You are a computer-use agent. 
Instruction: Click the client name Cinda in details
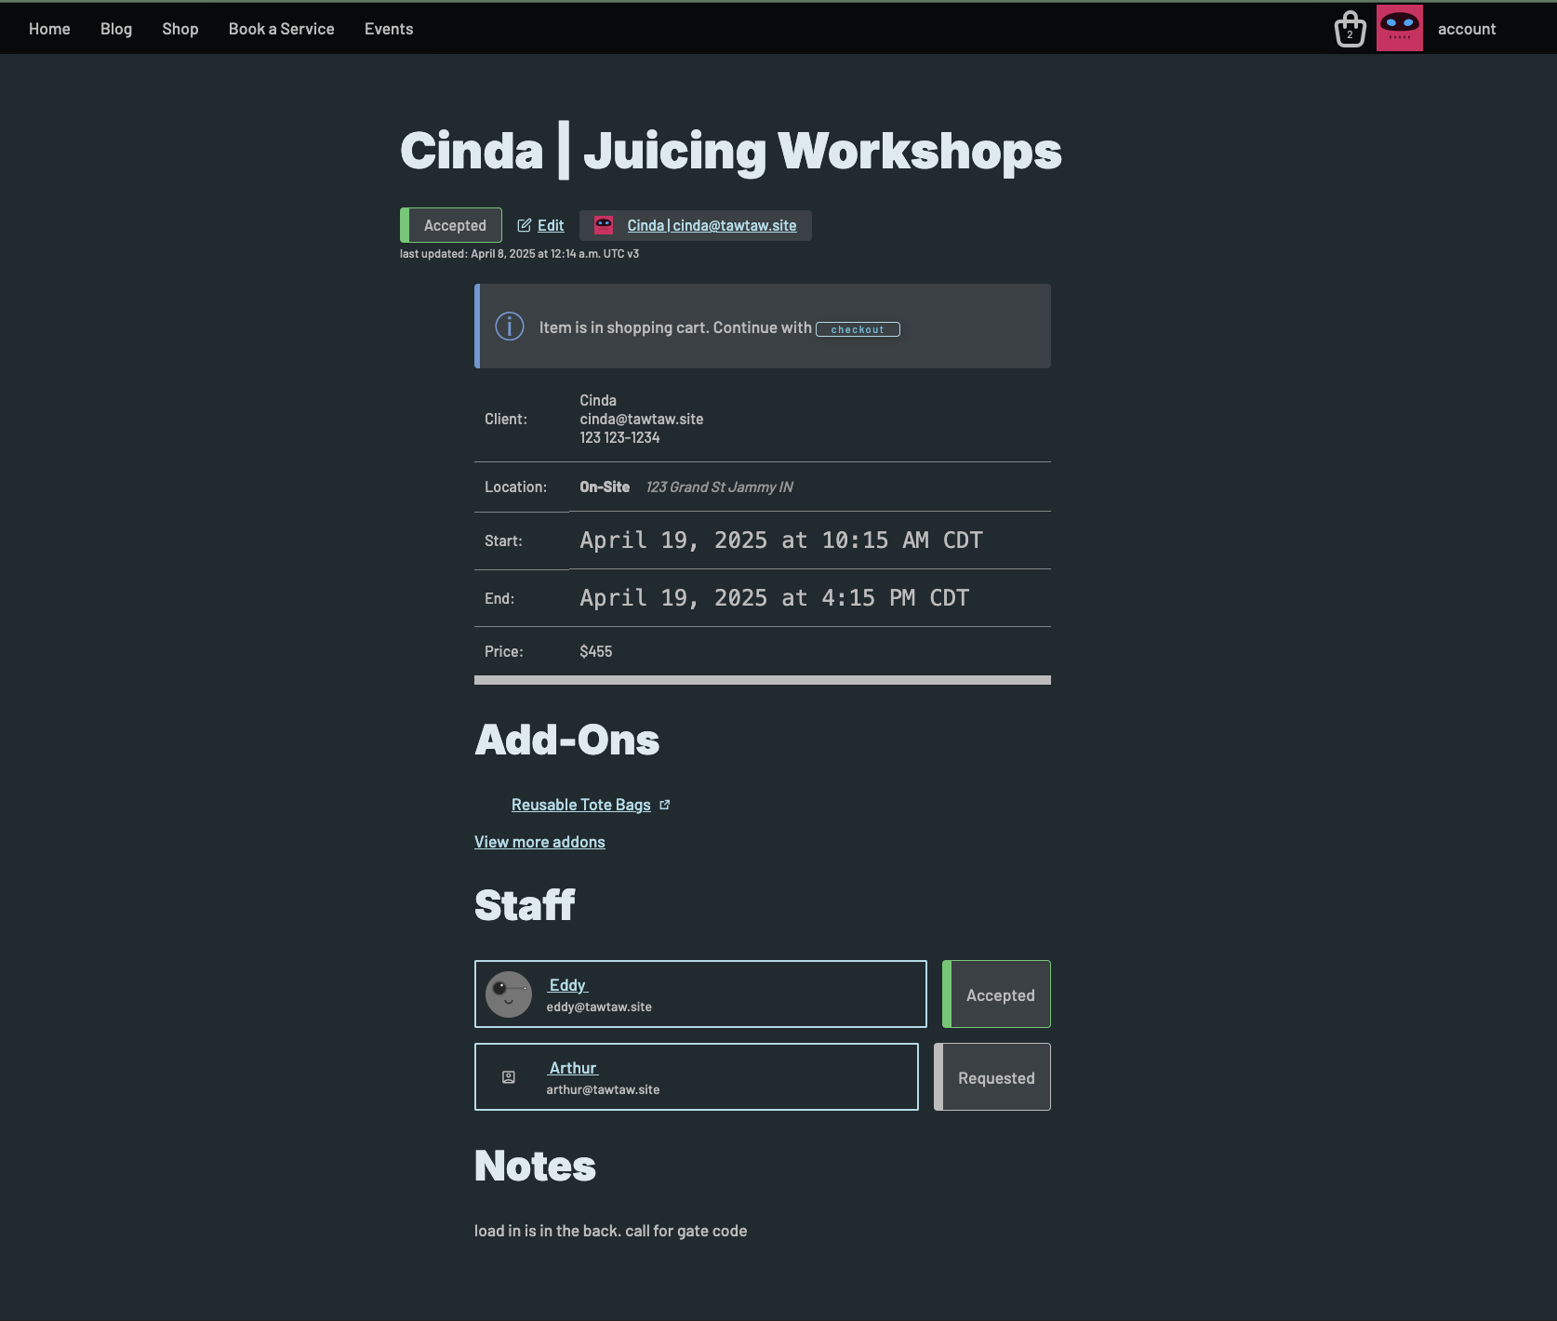coord(598,400)
